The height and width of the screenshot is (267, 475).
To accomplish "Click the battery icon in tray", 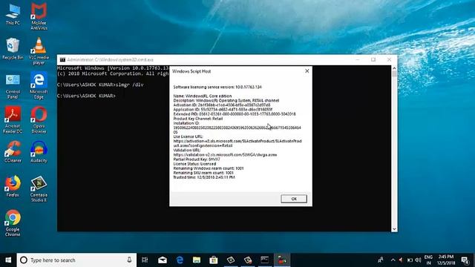I will (x=410, y=260).
